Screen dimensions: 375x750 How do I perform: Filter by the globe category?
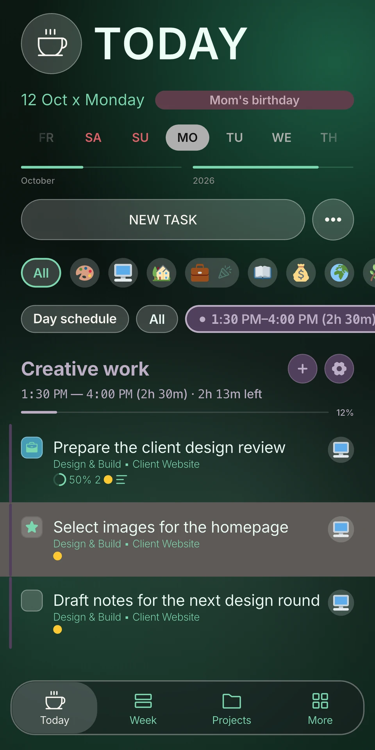[339, 273]
